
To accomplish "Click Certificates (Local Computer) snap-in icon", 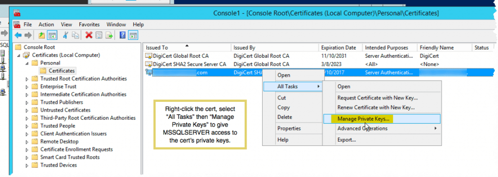I will (26, 55).
